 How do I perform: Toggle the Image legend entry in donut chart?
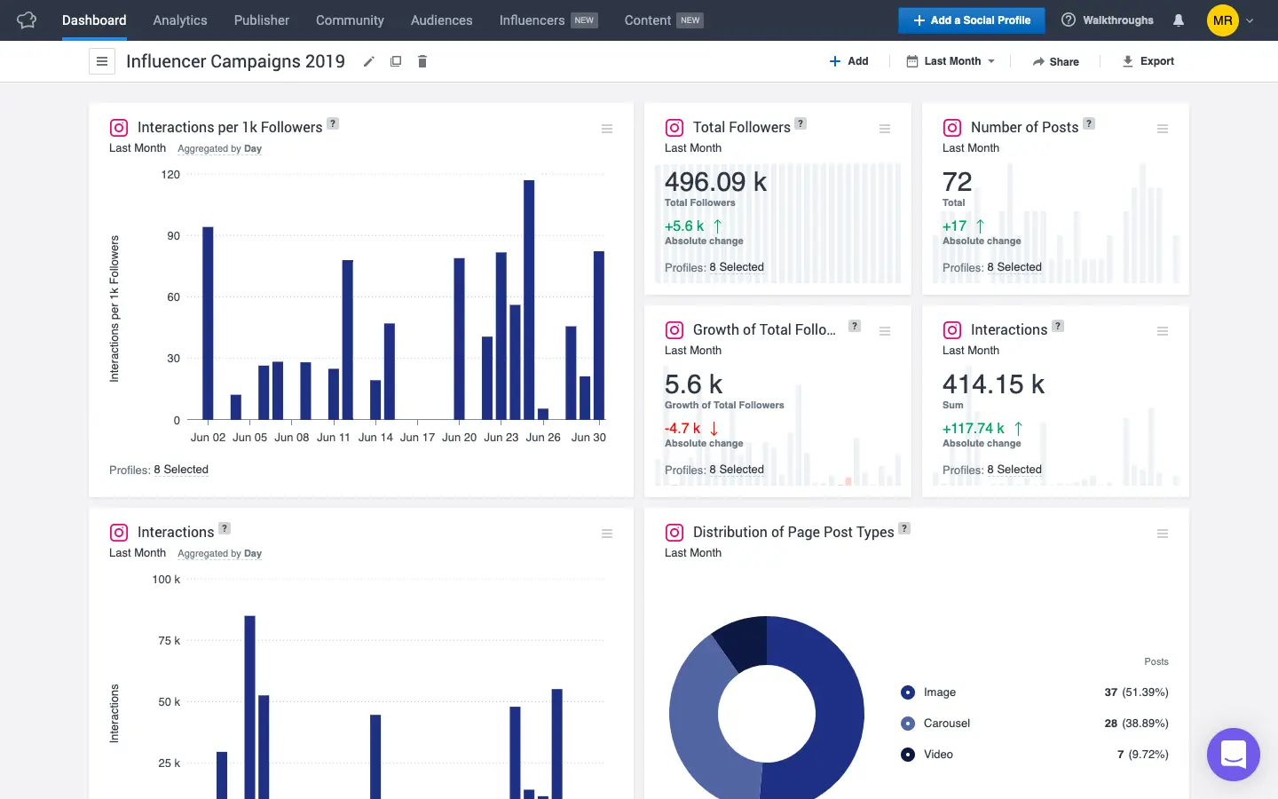pos(939,692)
